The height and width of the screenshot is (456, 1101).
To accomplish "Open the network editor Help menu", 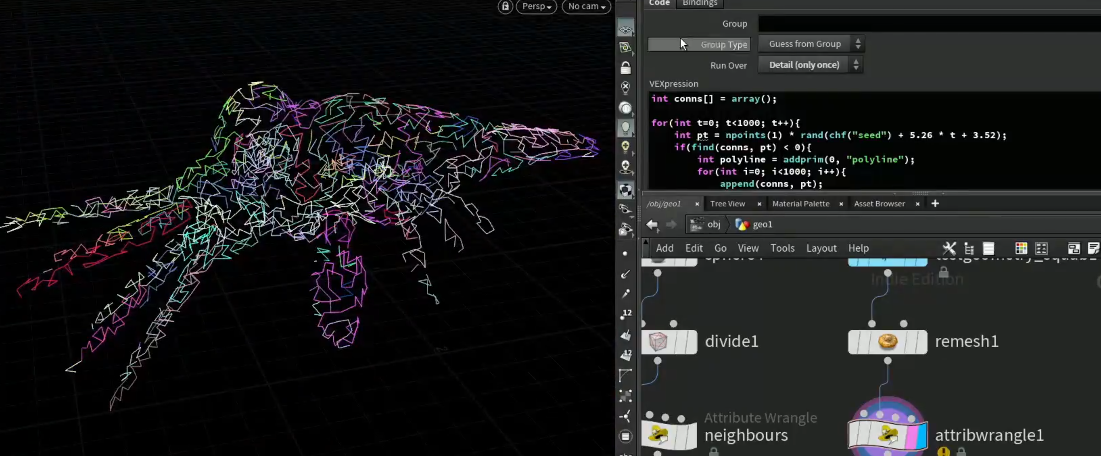I will 858,248.
